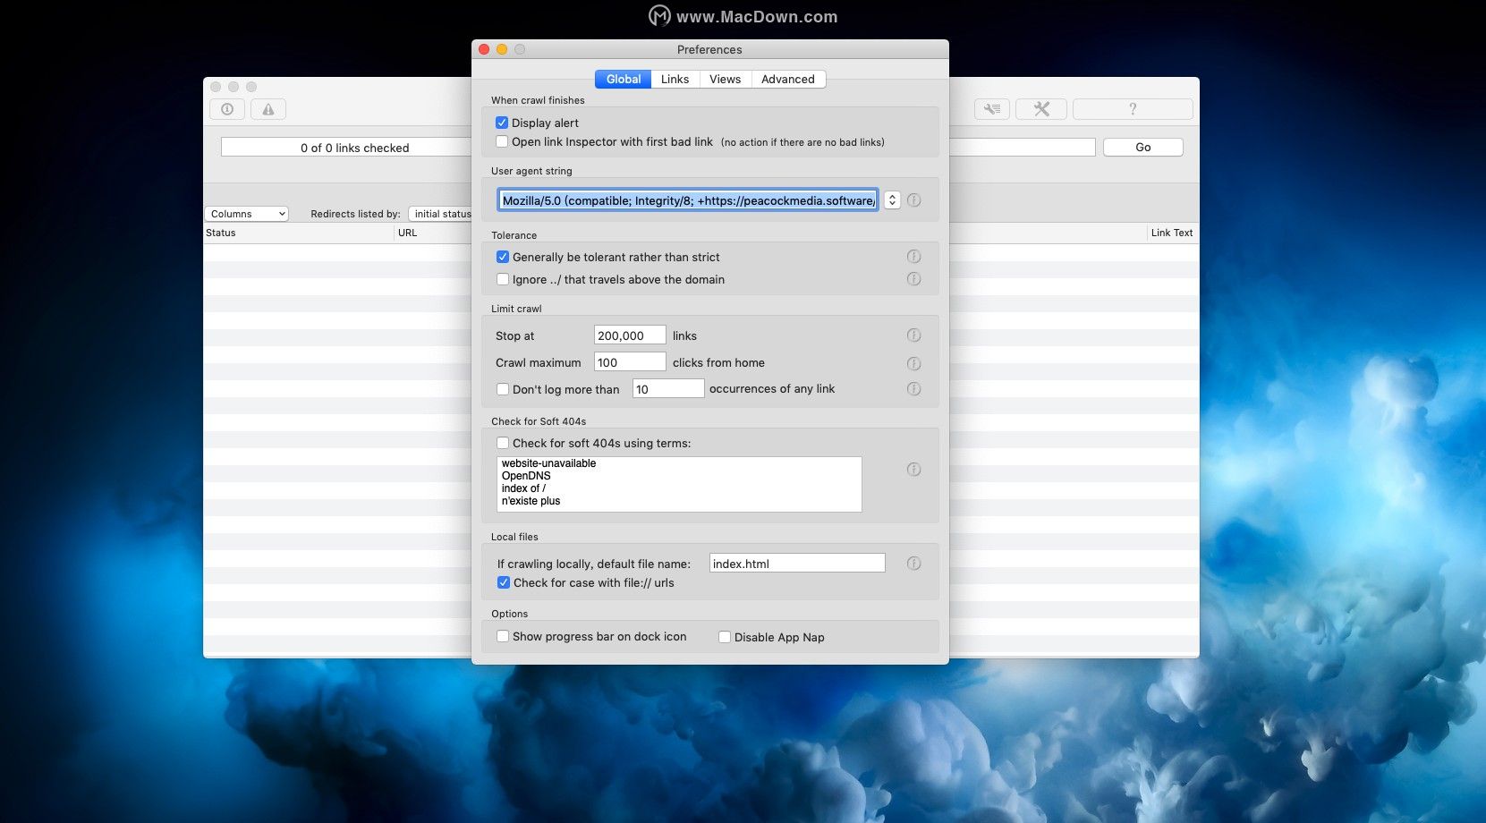Enable the Don't log more than checkbox
The width and height of the screenshot is (1486, 823).
click(x=503, y=389)
